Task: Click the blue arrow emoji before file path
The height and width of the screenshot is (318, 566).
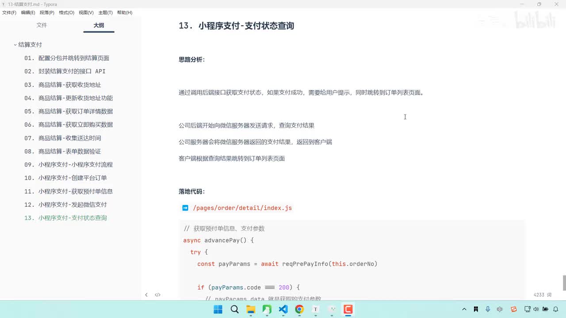Action: pyautogui.click(x=185, y=208)
